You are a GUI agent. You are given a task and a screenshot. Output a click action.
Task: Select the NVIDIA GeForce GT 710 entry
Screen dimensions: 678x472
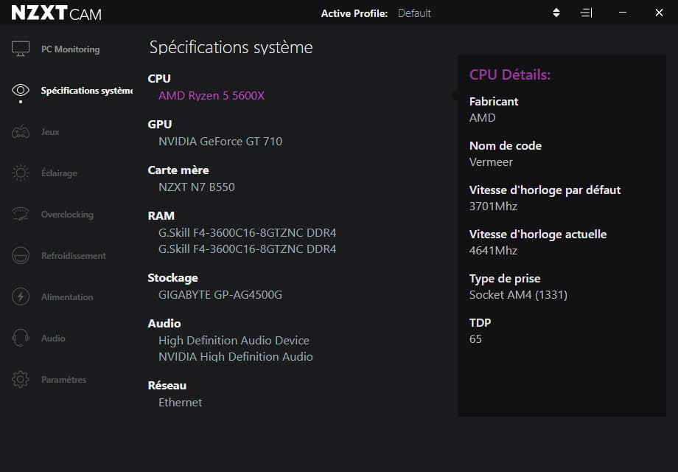pyautogui.click(x=220, y=142)
